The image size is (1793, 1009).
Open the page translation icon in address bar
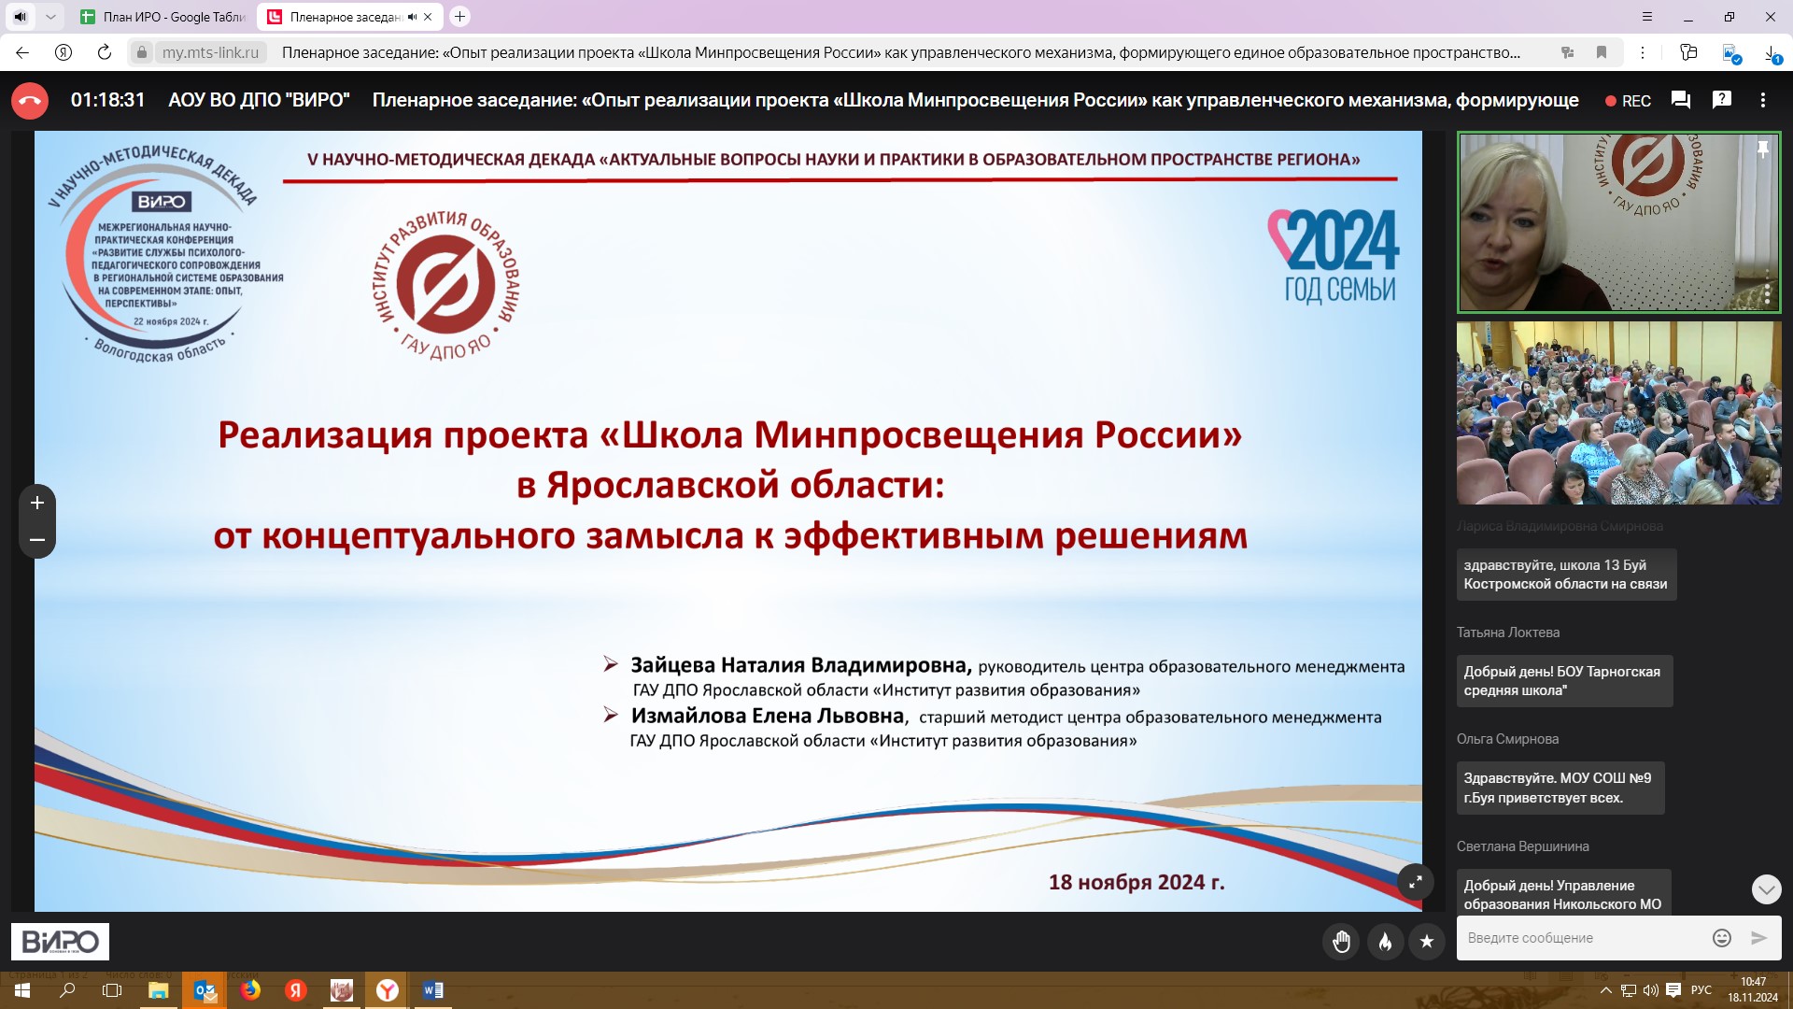(1568, 52)
